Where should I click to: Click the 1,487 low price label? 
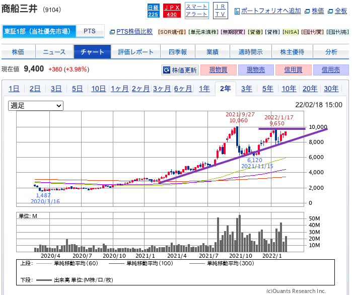43,195
